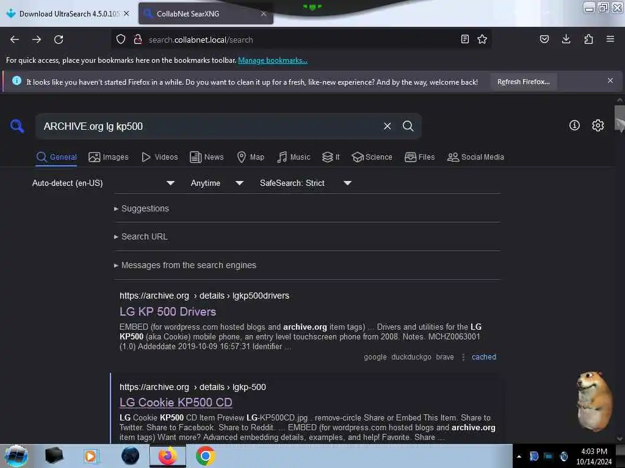The image size is (625, 468).
Task: Open more options dots beside cached
Action: [x=463, y=357]
